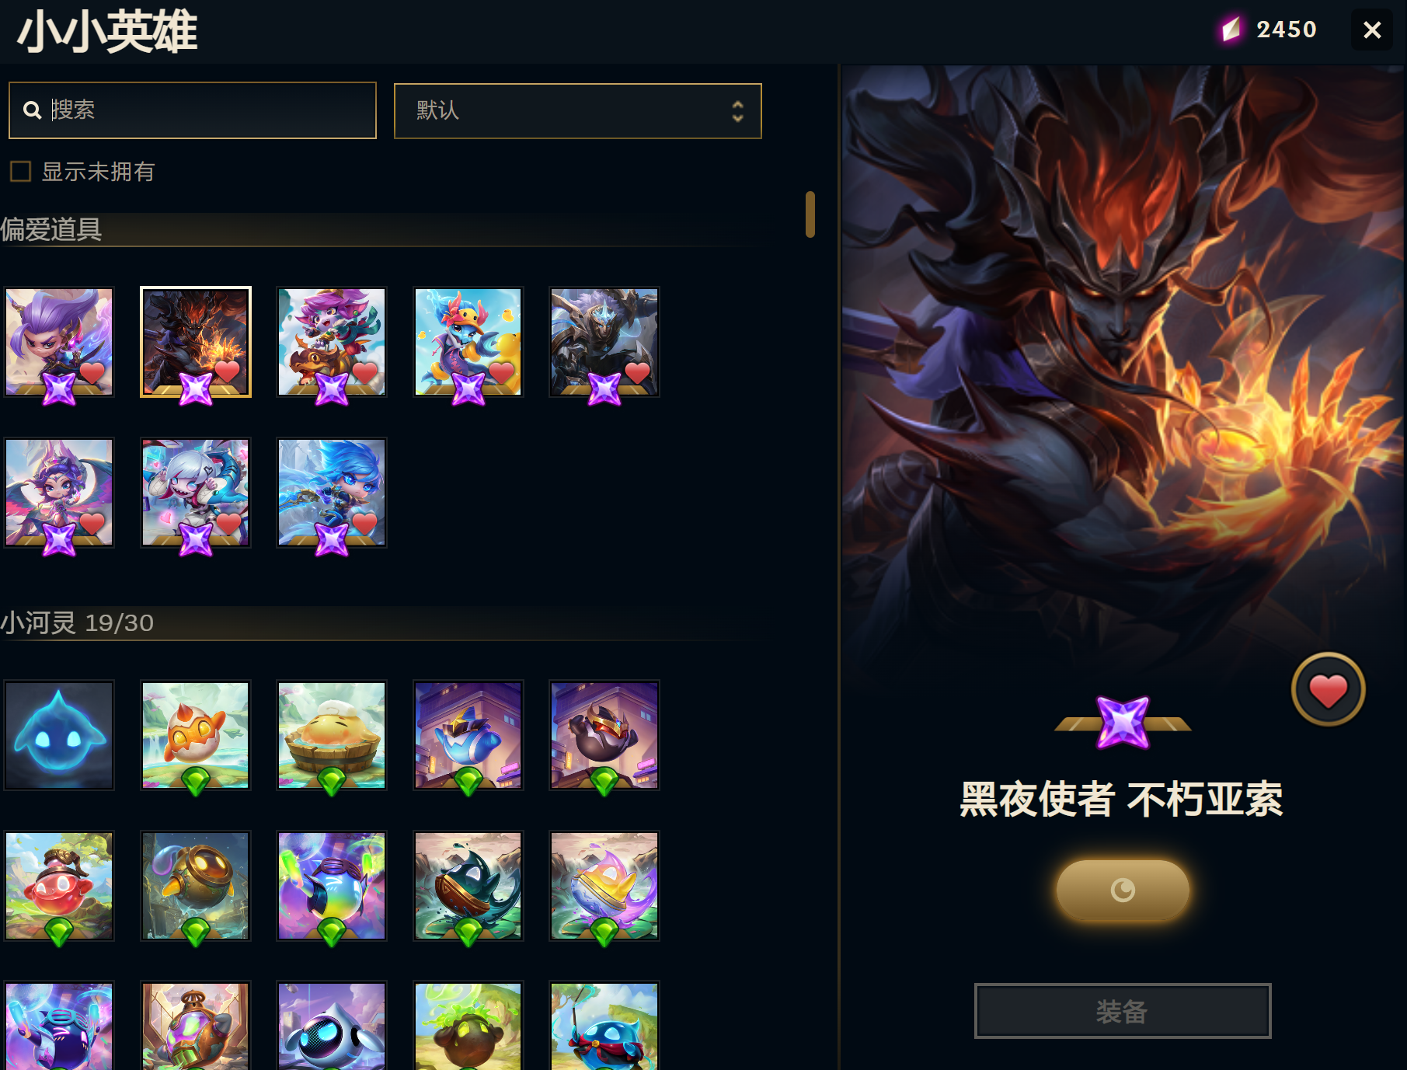Choose the orange eggshell River Sprite
1407x1070 pixels.
(196, 735)
